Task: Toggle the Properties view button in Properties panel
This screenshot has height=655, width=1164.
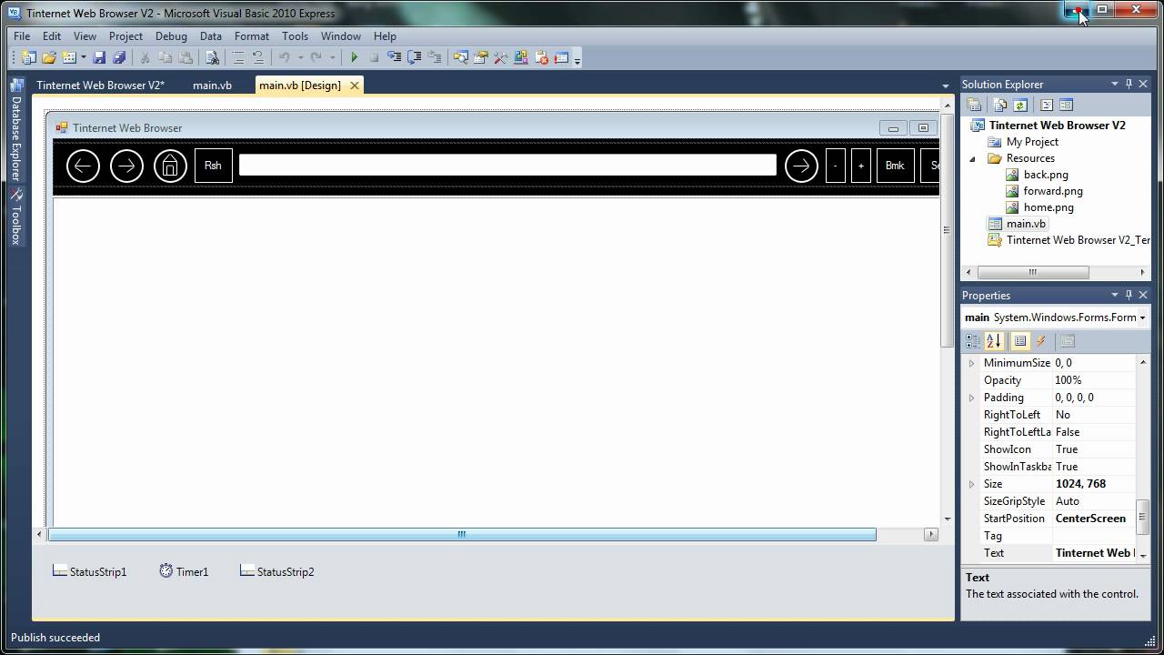Action: (1020, 341)
